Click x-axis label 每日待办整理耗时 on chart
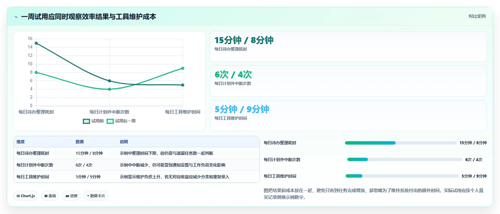 [36, 112]
